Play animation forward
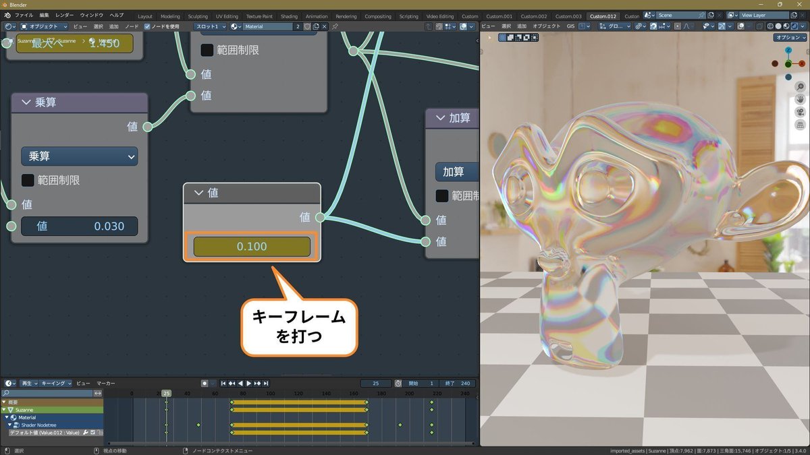This screenshot has width=810, height=455. click(248, 383)
